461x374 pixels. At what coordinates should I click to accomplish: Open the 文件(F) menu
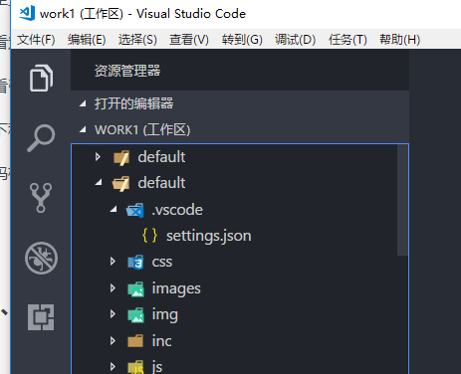(x=36, y=40)
